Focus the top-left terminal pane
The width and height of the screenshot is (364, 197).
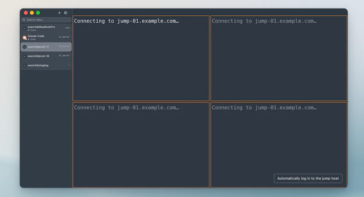(x=141, y=58)
